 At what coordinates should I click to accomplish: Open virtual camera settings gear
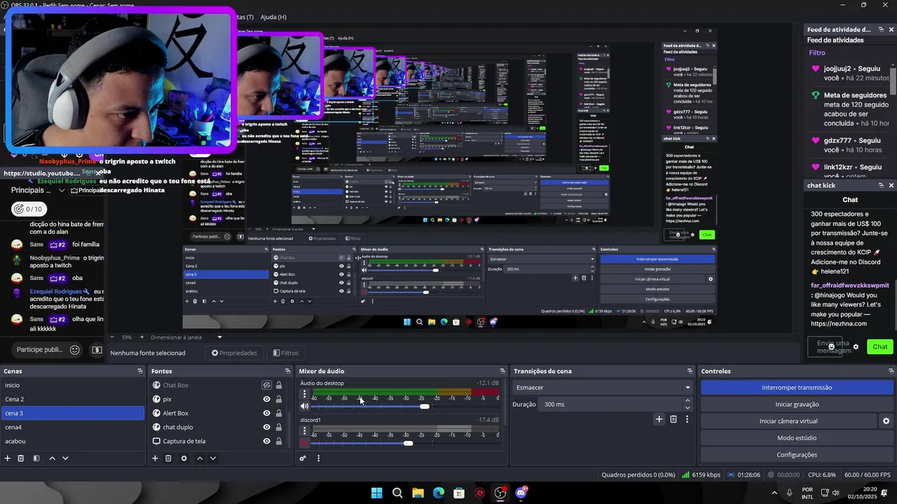pyautogui.click(x=886, y=421)
